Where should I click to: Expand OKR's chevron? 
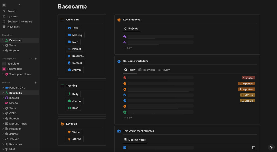tap(3, 113)
